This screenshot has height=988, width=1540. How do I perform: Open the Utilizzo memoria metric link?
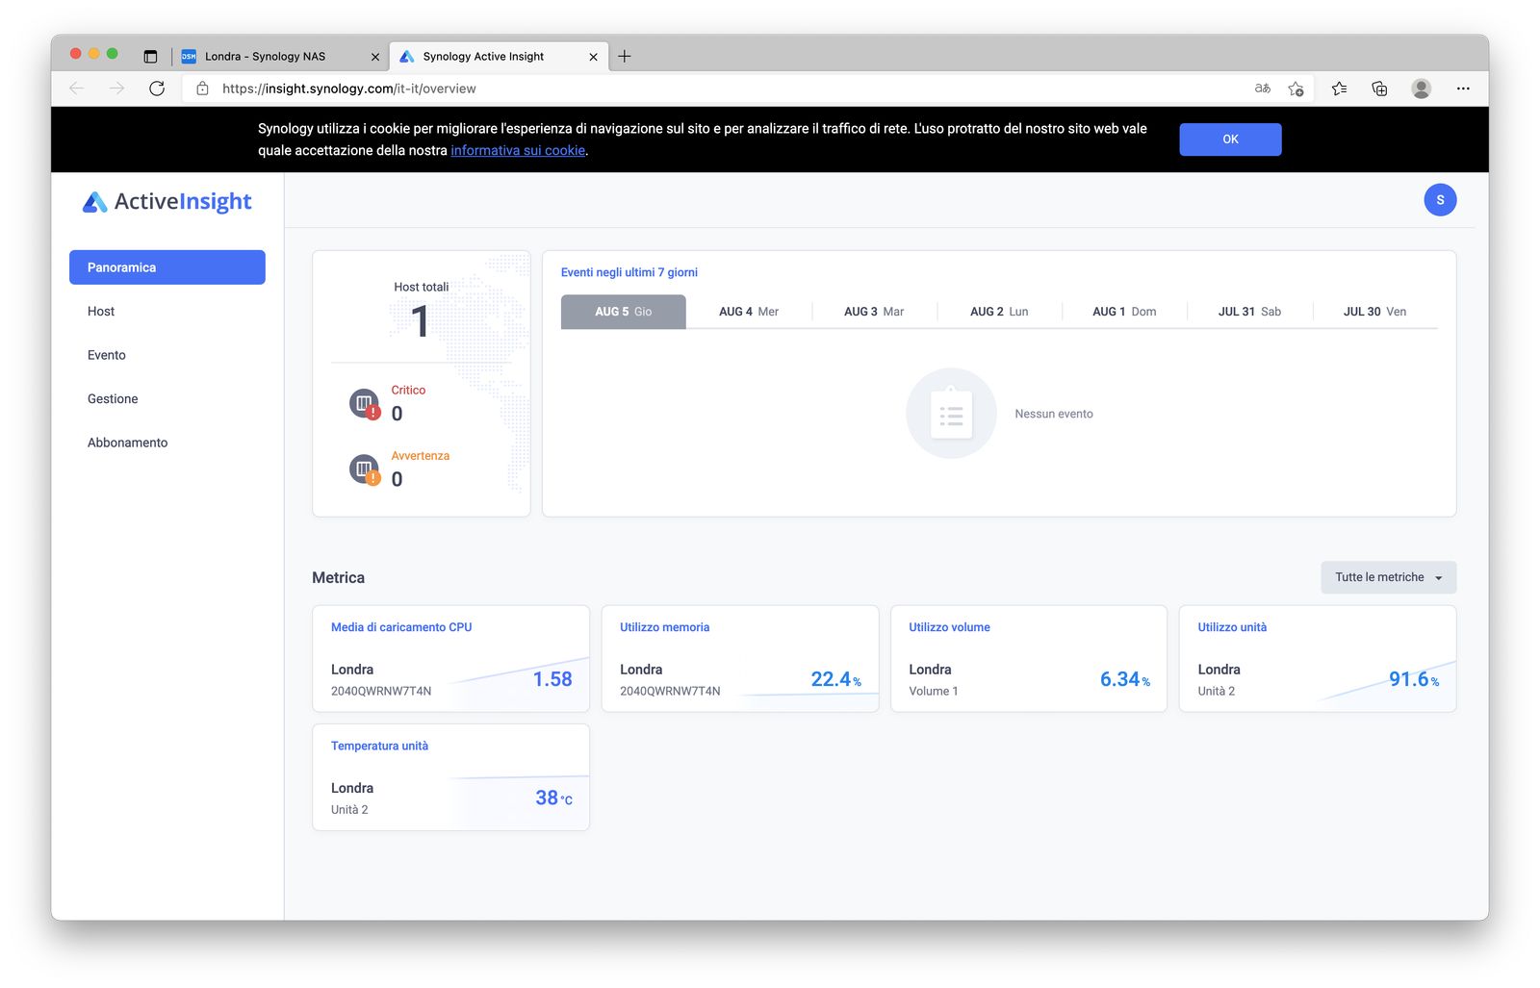coord(664,627)
